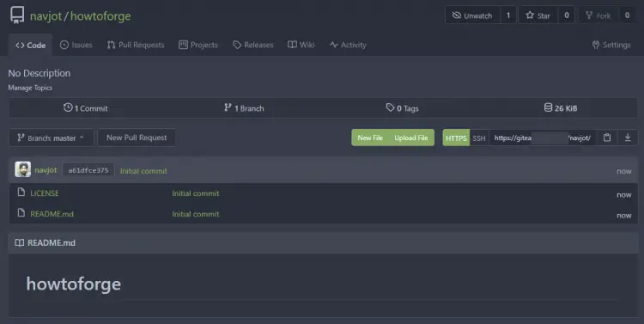View the Activity tab
This screenshot has width=644, height=324.
pos(348,45)
